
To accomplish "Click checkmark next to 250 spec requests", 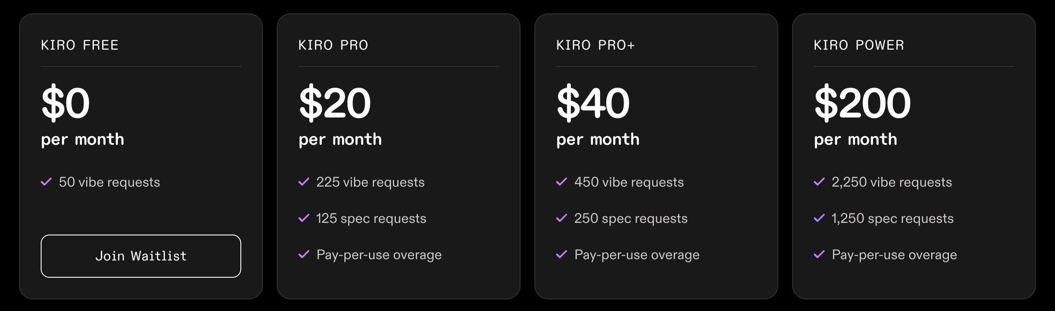I will pyautogui.click(x=562, y=218).
